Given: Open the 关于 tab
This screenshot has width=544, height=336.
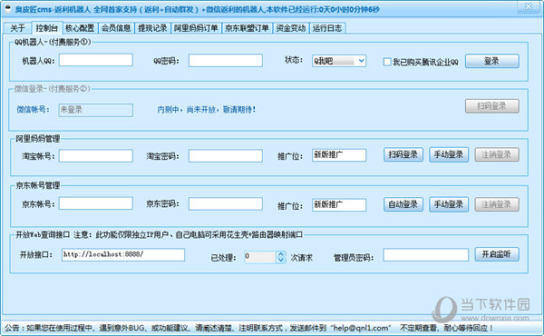Looking at the screenshot, I should (17, 28).
